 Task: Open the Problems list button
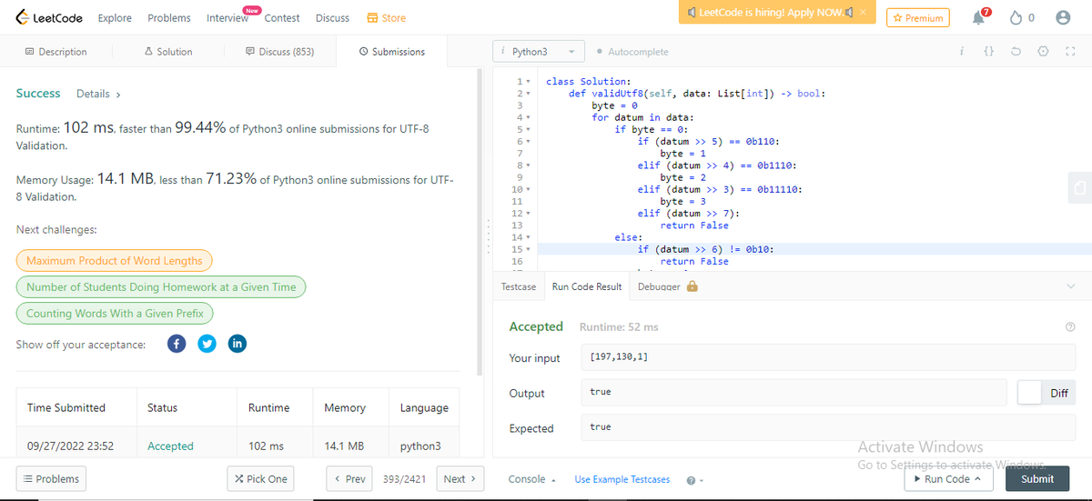[x=50, y=479]
